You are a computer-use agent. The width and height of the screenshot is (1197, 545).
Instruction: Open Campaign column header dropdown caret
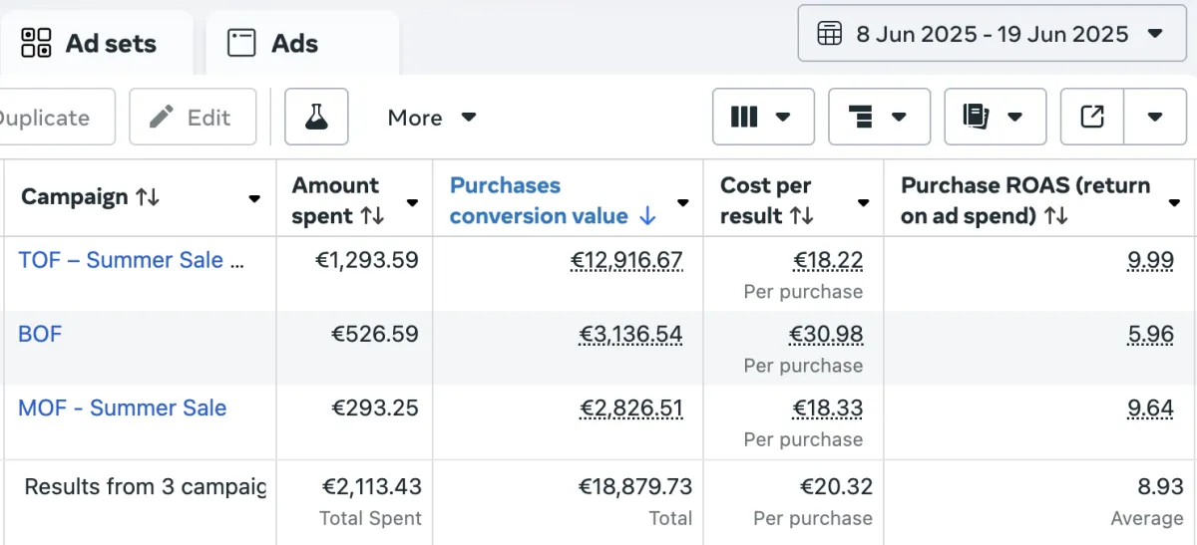pos(254,199)
